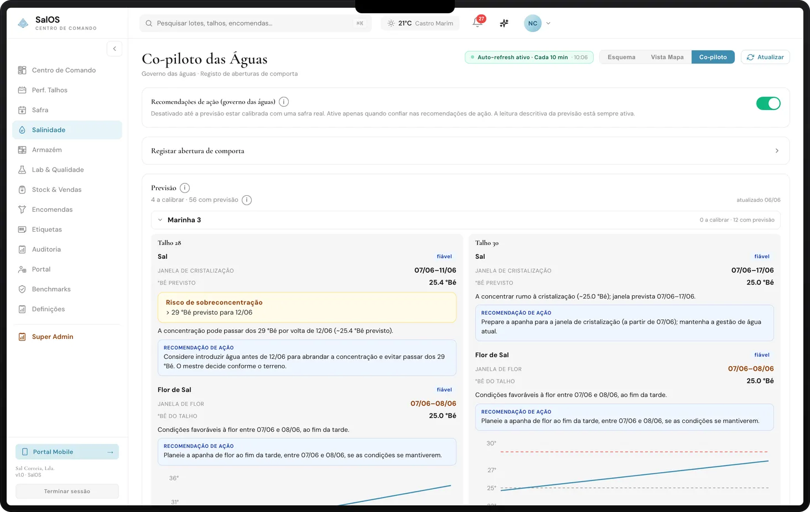Click info icon after 56 com previsão
Viewport: 810px width, 512px height.
247,200
